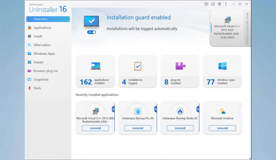Open the Overview section in sidebar

pos(48,19)
